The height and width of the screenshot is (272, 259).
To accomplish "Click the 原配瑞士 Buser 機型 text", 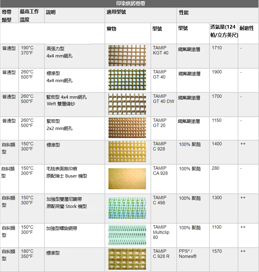I will pyautogui.click(x=67, y=176).
